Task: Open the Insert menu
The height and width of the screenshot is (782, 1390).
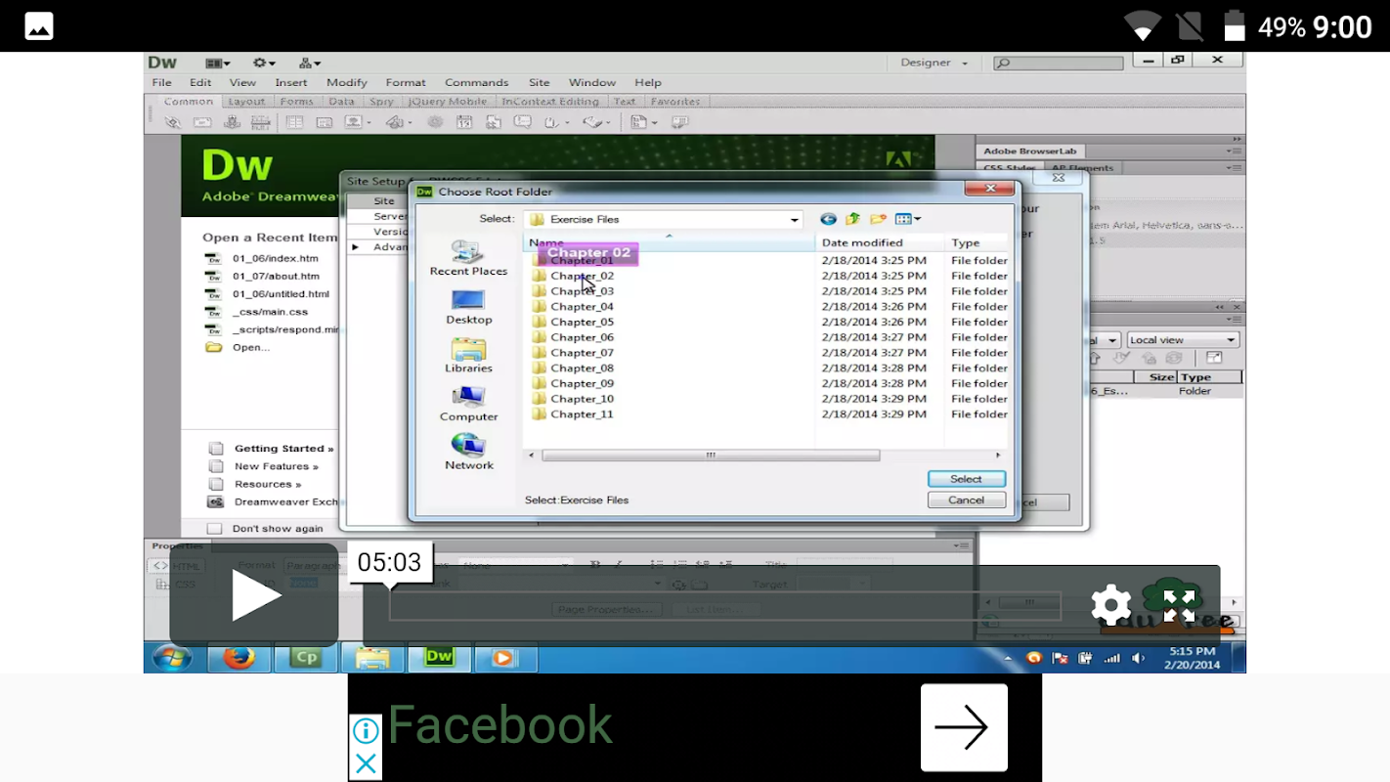Action: tap(291, 83)
